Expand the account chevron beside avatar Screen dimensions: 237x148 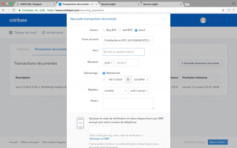pos(227,20)
